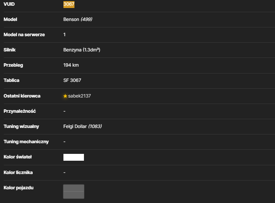The image size is (275, 203).
Task: Click the Benzyna (1.3dm³) engine value
Action: click(82, 50)
